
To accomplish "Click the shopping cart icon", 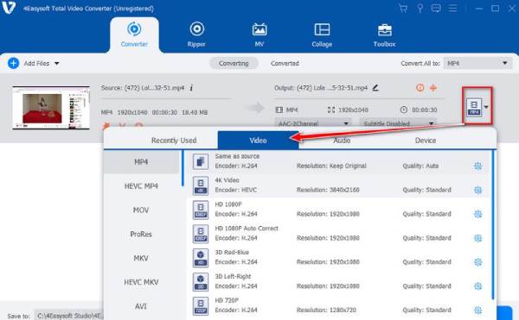I will click(x=403, y=9).
